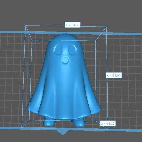142x142 pixels.
Task: Click the triangular front marker below platform
Action: point(63,133)
